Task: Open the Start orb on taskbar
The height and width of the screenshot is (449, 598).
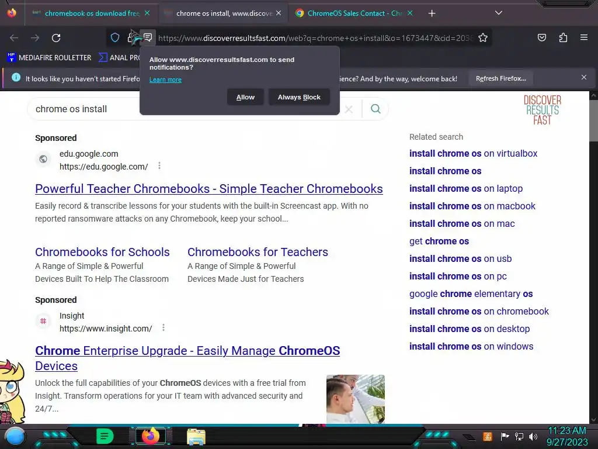Action: (x=15, y=437)
